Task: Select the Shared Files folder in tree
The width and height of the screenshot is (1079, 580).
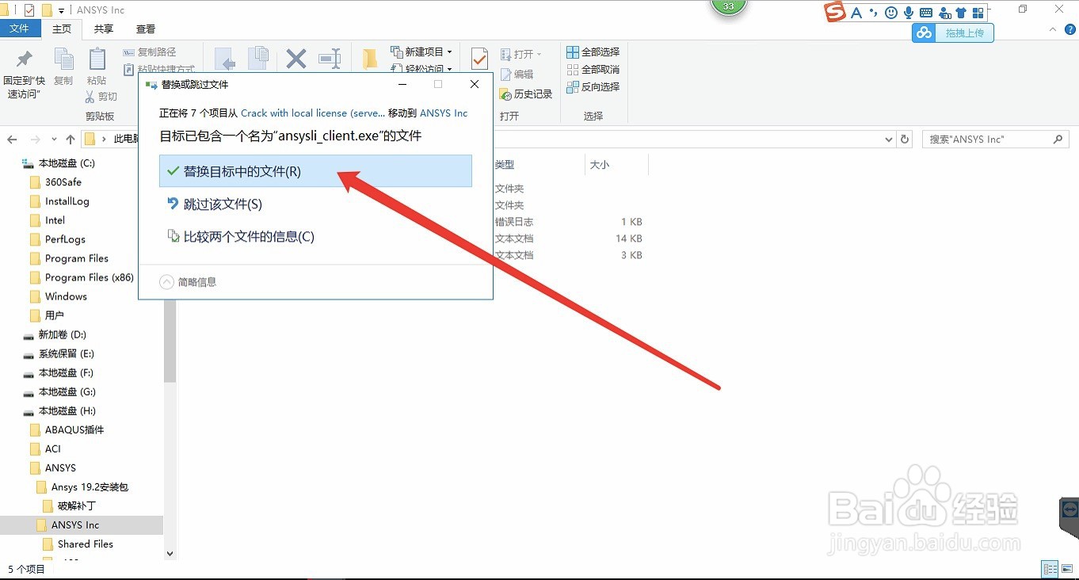Action: point(86,544)
